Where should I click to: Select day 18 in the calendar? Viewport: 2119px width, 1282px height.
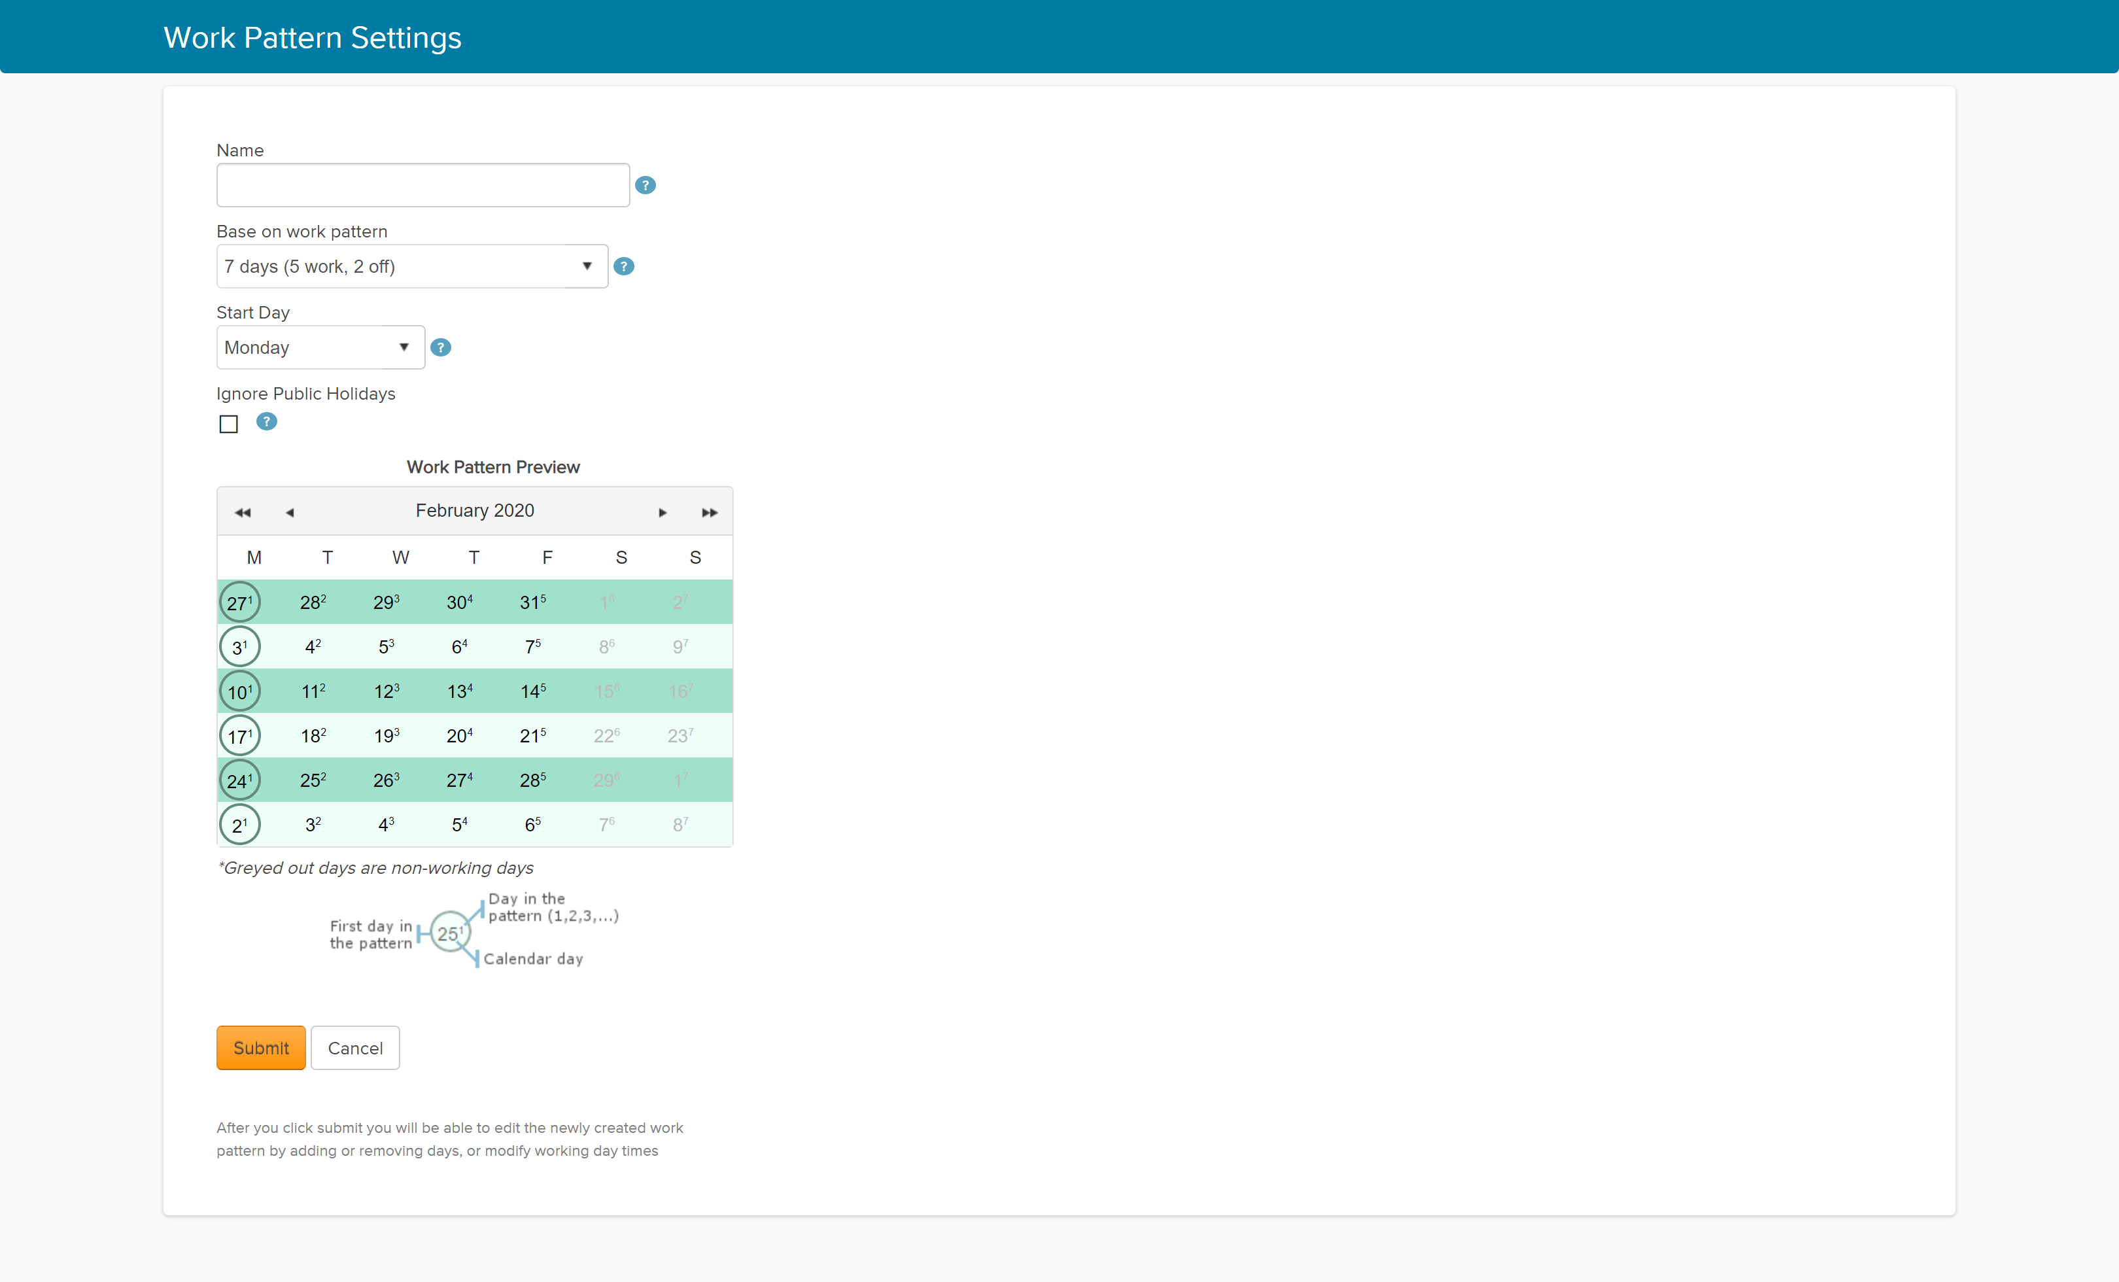[313, 736]
